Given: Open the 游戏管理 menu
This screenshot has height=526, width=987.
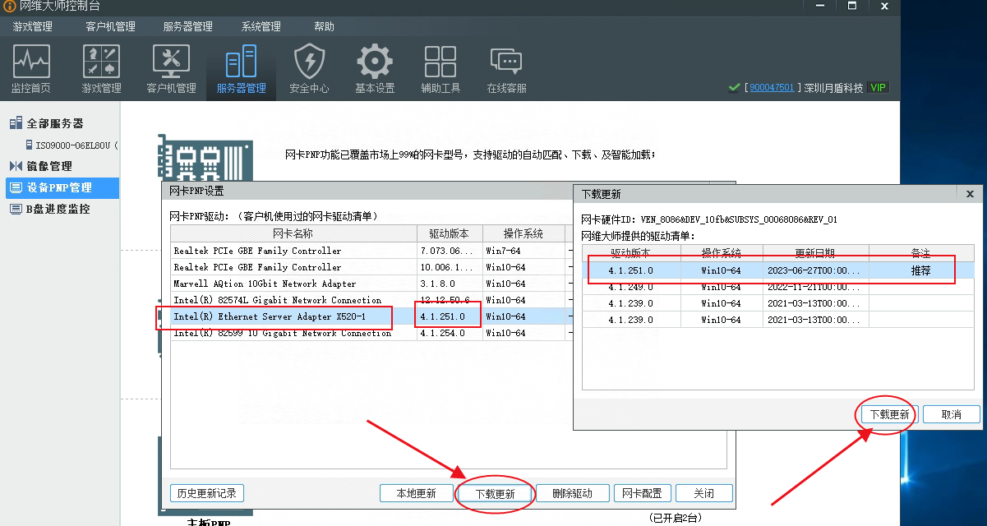Looking at the screenshot, I should (x=32, y=26).
